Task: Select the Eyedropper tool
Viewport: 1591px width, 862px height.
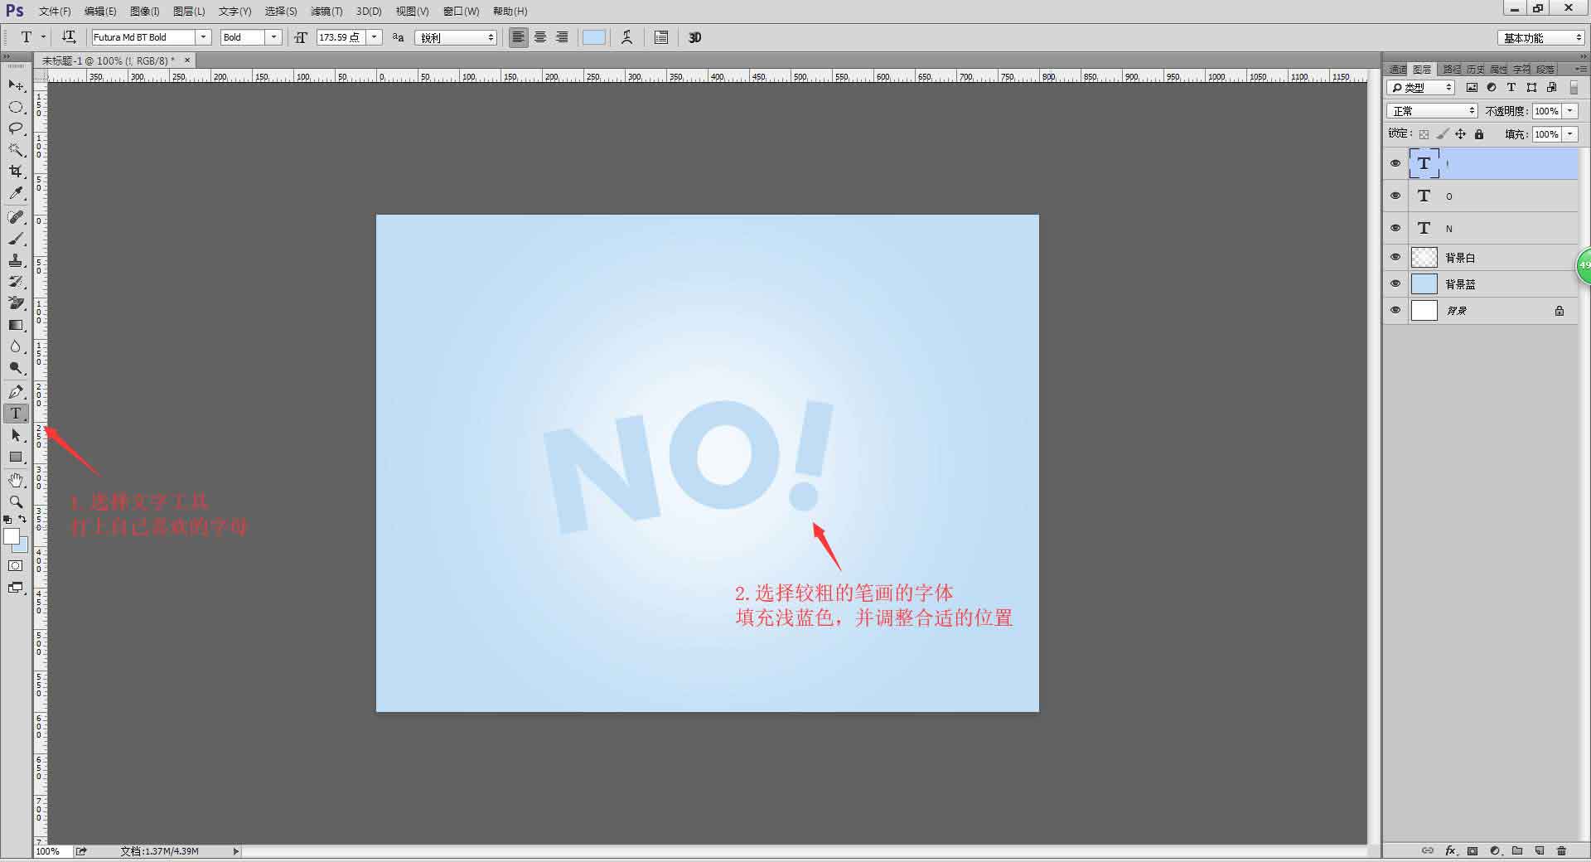Action: 16,193
